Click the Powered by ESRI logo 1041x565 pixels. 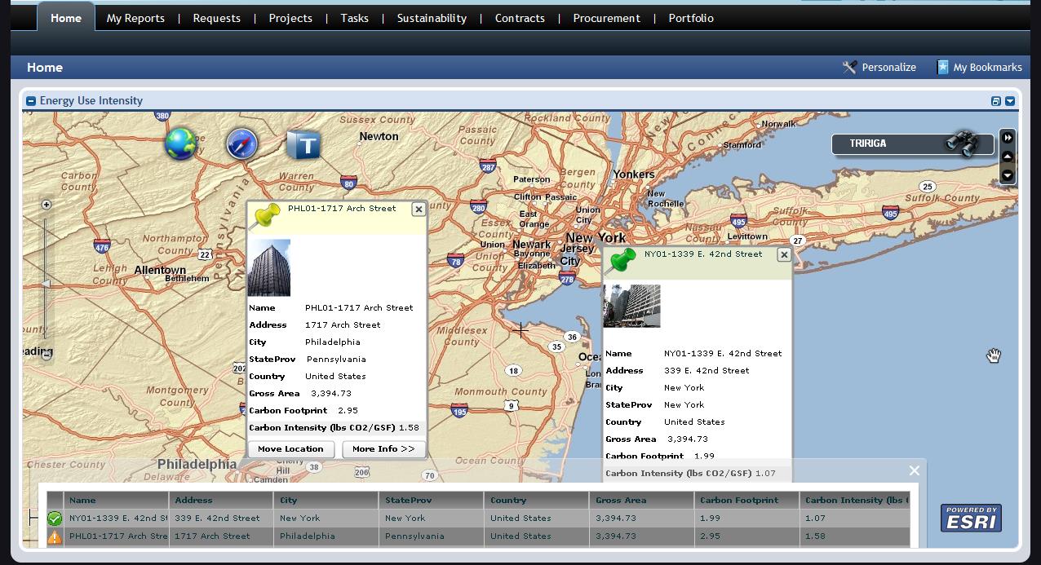click(x=971, y=518)
